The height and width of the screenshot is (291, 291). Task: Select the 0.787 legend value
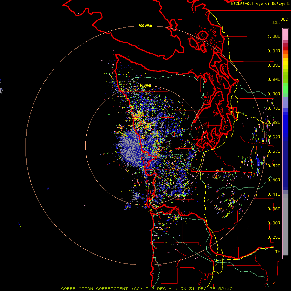[274, 94]
